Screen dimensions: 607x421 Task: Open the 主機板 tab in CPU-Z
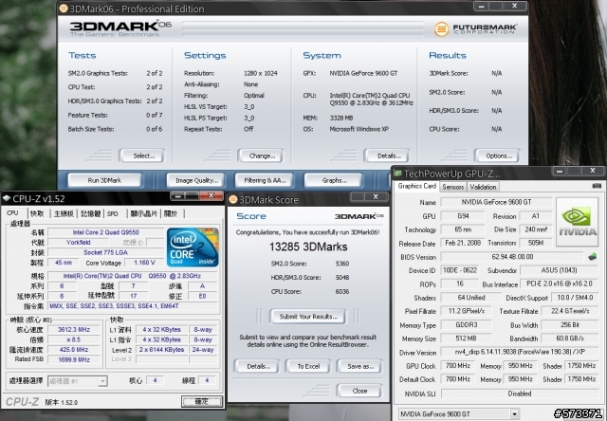(64, 213)
